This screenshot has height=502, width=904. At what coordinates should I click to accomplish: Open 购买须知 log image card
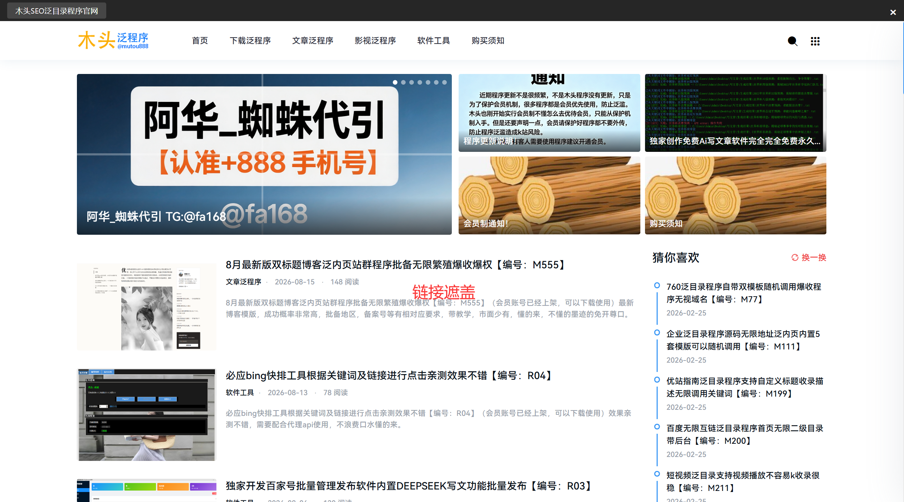pos(736,195)
